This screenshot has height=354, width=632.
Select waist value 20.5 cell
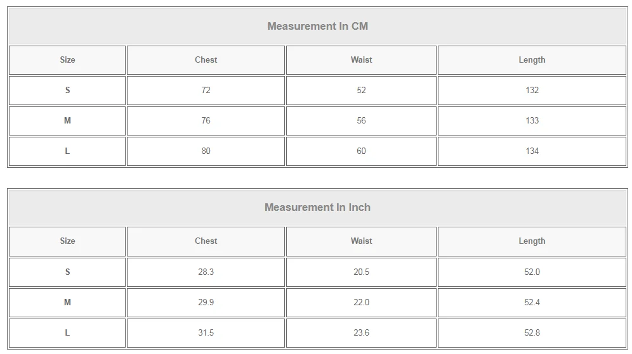tap(361, 272)
